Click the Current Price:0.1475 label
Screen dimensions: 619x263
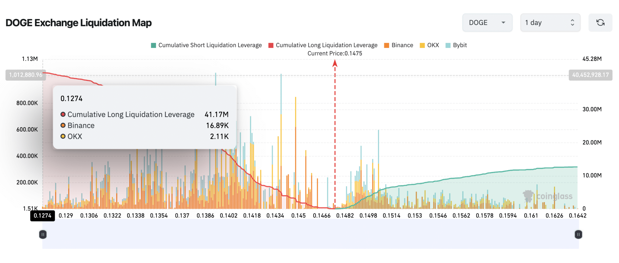tap(335, 53)
